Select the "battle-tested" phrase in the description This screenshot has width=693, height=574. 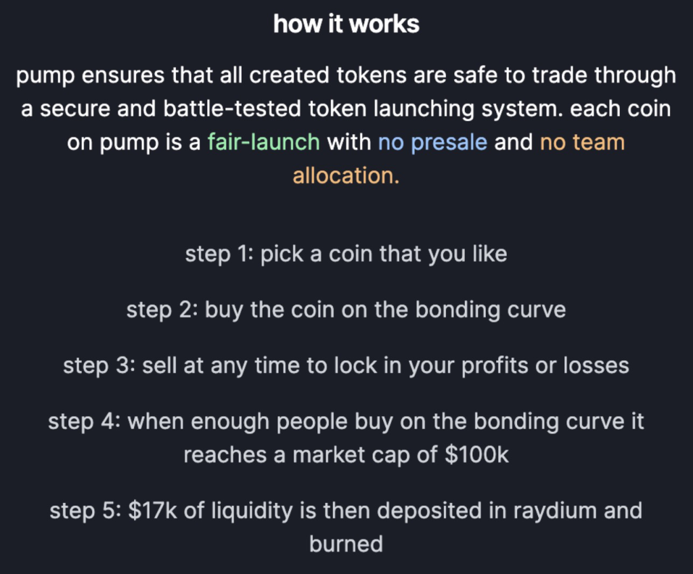click(x=232, y=109)
